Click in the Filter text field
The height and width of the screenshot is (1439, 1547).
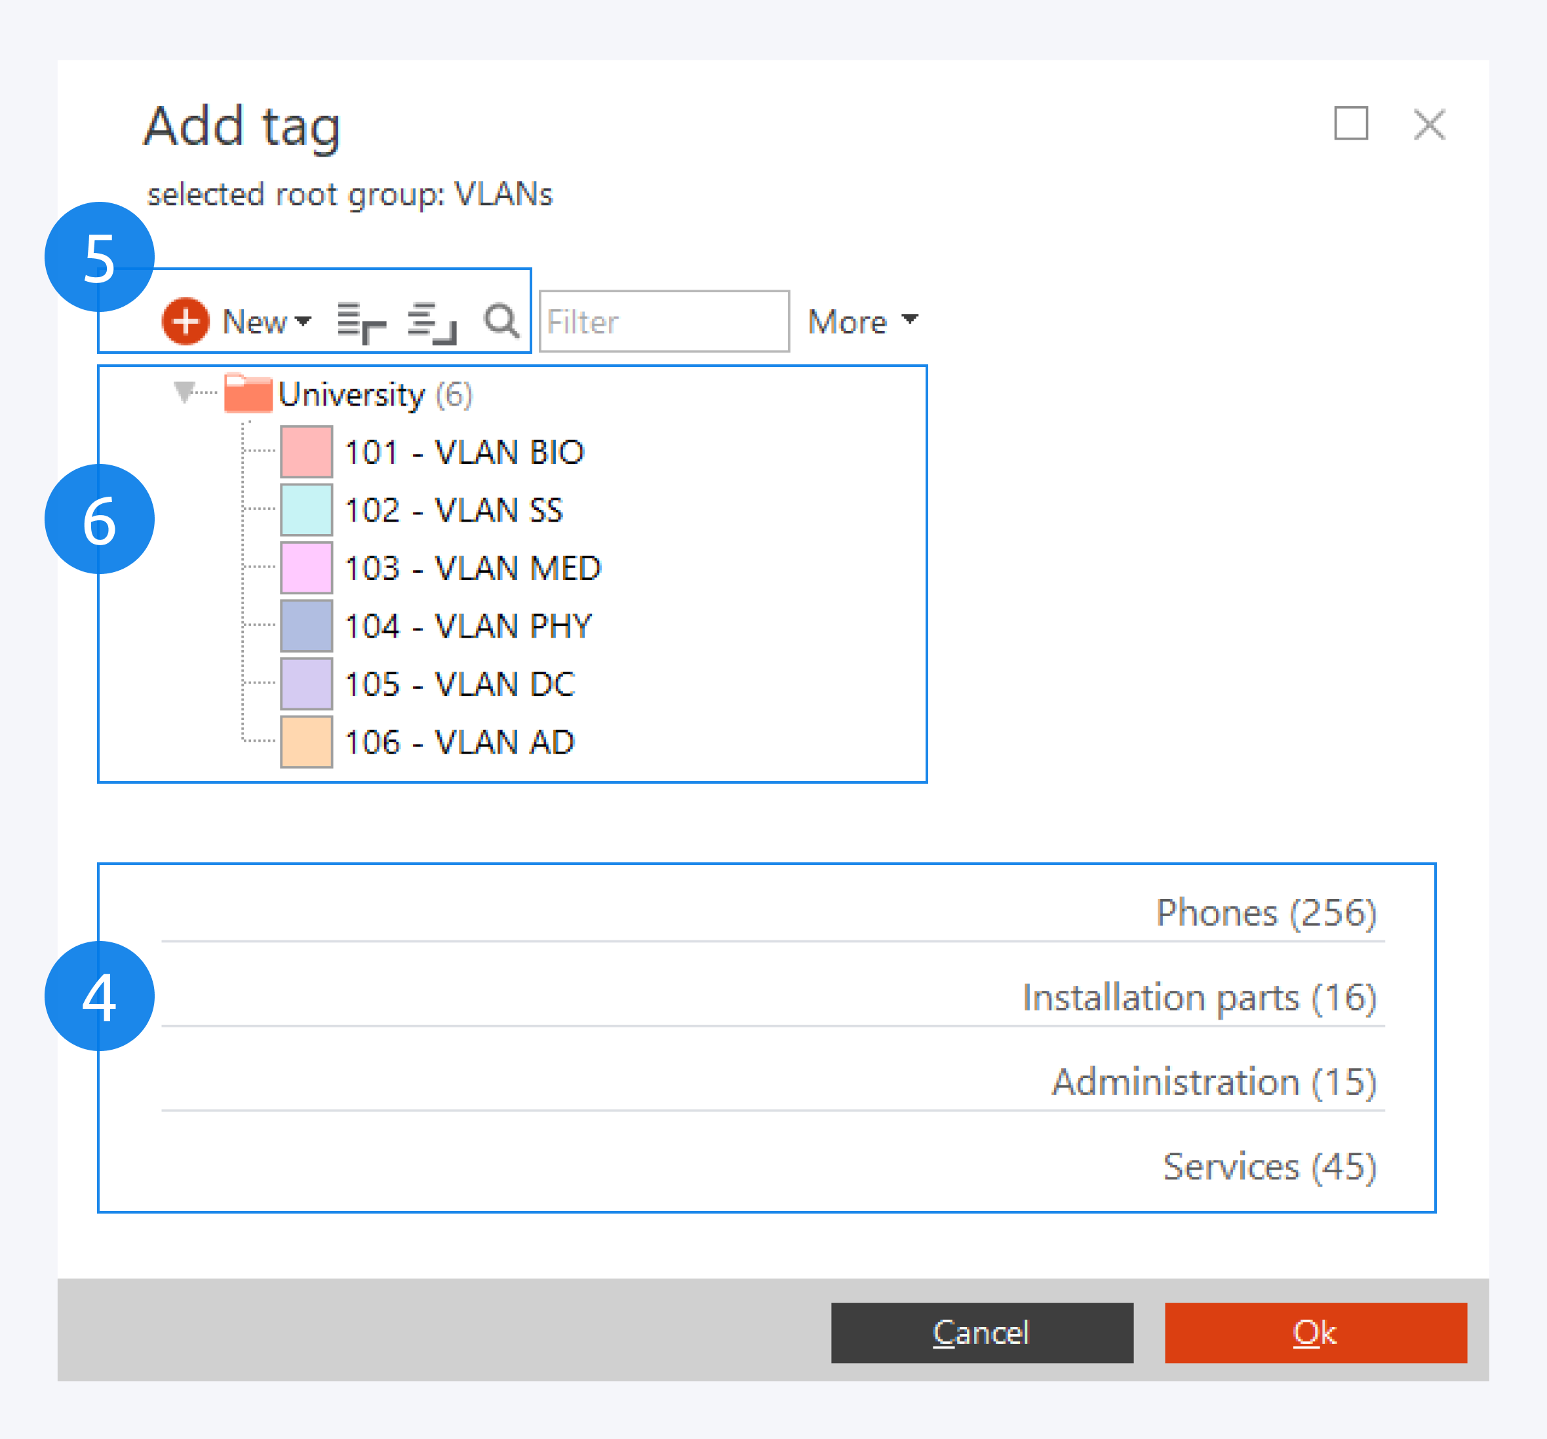click(664, 321)
